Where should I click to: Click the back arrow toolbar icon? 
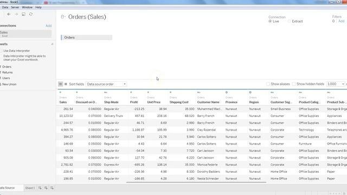[9, 14]
